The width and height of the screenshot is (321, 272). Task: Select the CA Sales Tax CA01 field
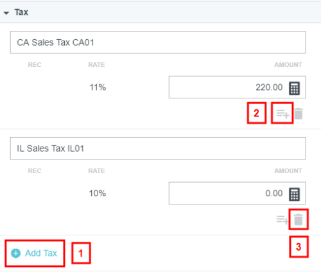click(158, 42)
